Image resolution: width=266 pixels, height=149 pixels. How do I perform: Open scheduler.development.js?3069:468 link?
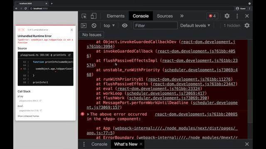point(201,70)
